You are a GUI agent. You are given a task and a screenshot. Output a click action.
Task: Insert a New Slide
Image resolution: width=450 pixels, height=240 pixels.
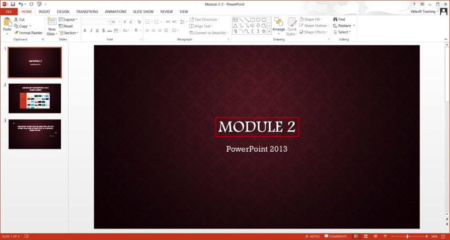pos(51,22)
